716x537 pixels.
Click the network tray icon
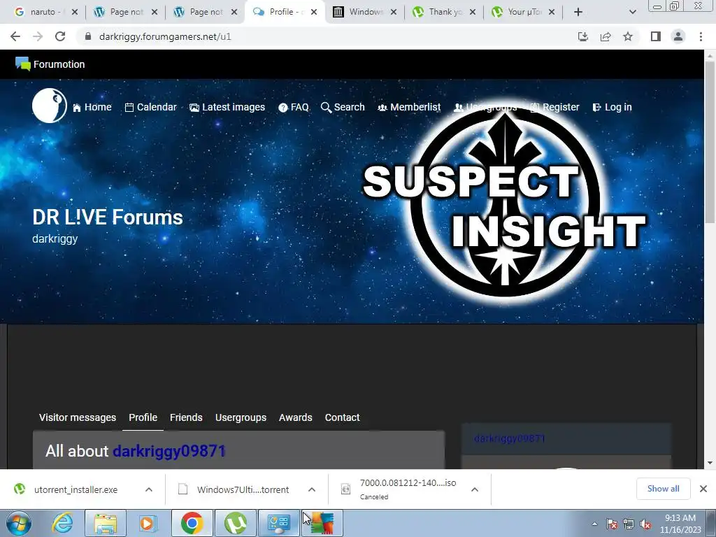pos(629,524)
